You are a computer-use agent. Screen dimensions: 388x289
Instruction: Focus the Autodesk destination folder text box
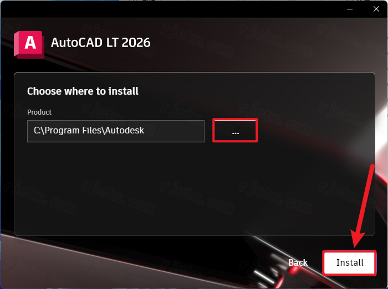click(x=115, y=131)
